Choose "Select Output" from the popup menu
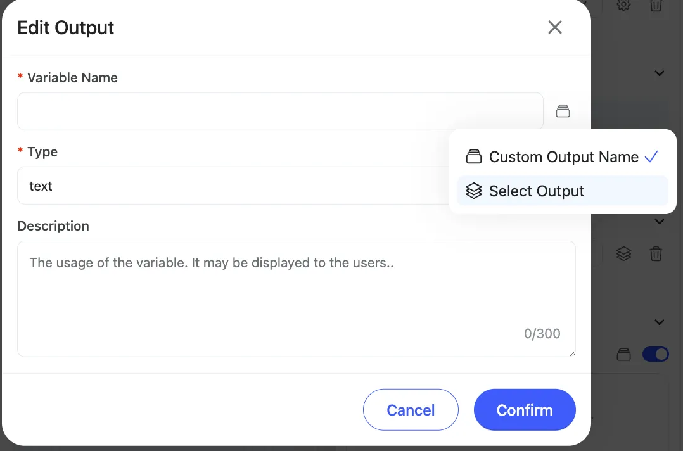Screen dimensions: 683x451 point(537,191)
